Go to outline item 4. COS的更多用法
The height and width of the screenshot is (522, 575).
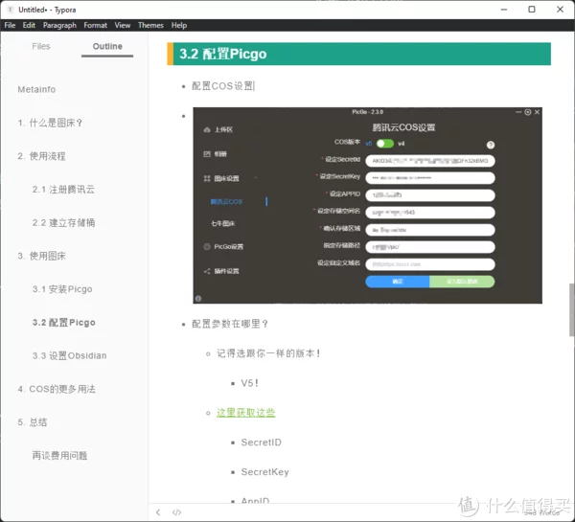[x=57, y=389]
